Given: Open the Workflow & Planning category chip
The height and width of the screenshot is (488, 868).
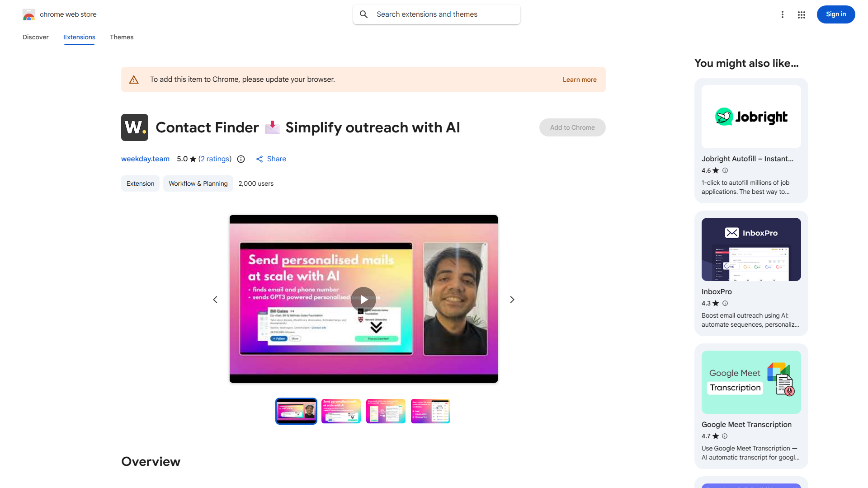Looking at the screenshot, I should tap(198, 183).
